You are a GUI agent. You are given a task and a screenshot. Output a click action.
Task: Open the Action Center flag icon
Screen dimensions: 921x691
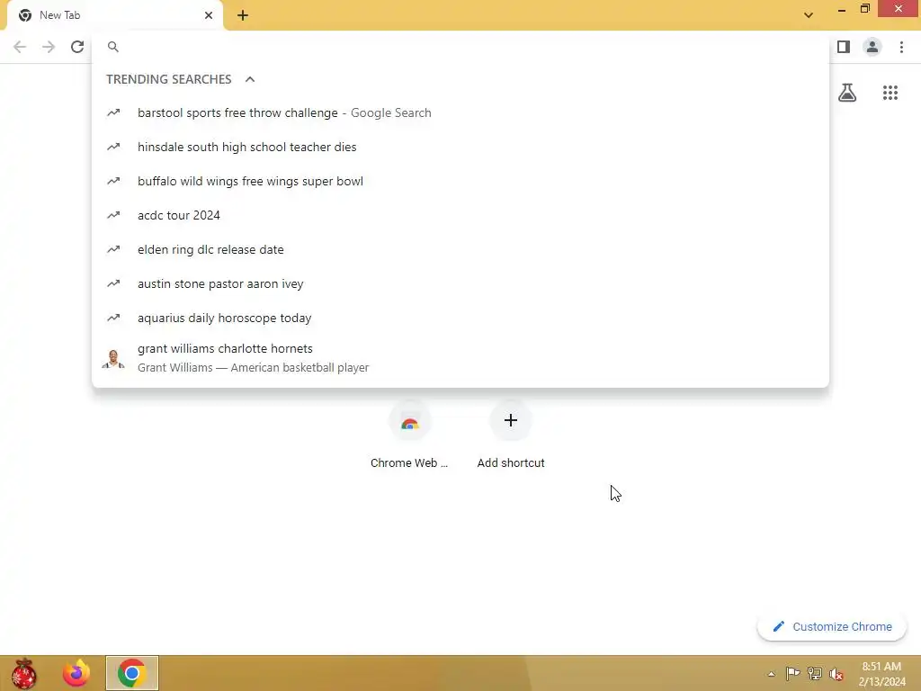coord(792,673)
